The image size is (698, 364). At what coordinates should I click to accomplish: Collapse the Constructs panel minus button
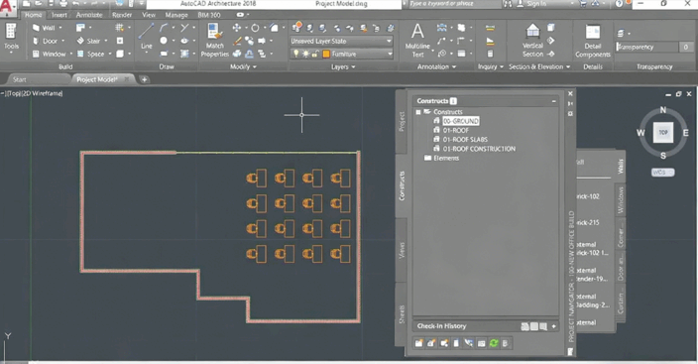point(554,101)
